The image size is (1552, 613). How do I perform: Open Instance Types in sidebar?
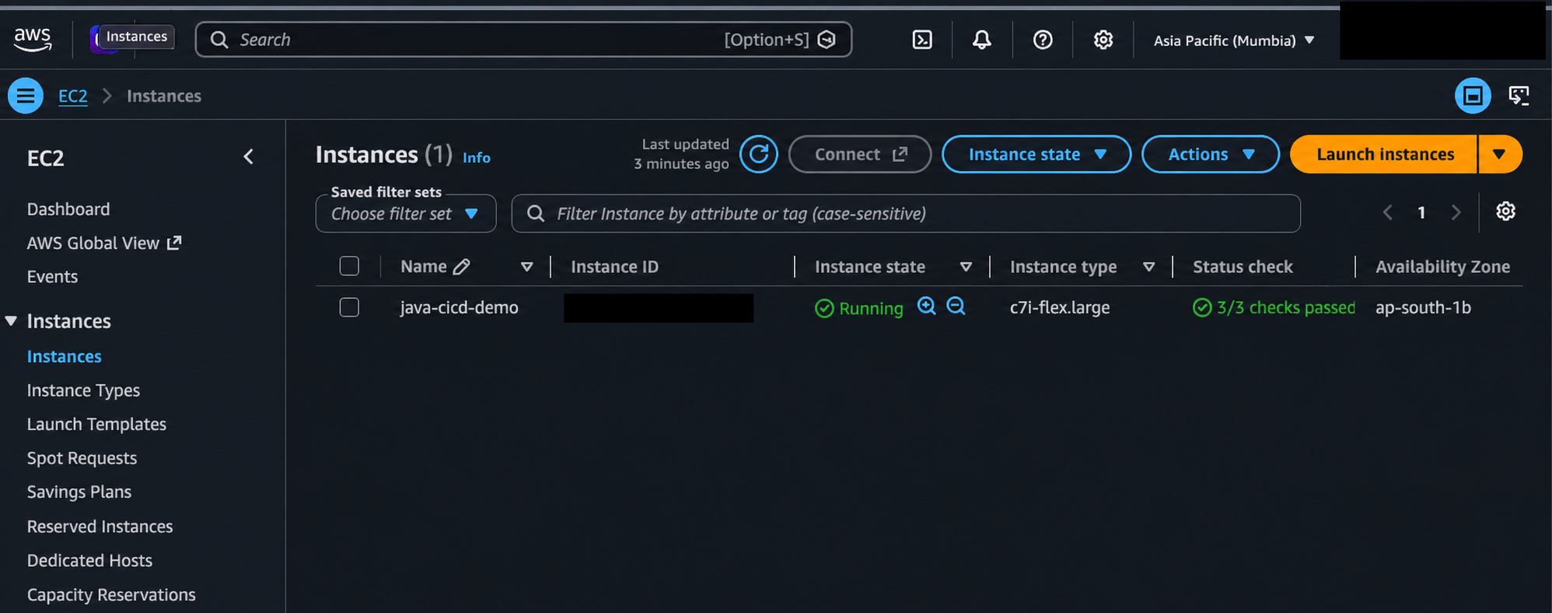83,391
